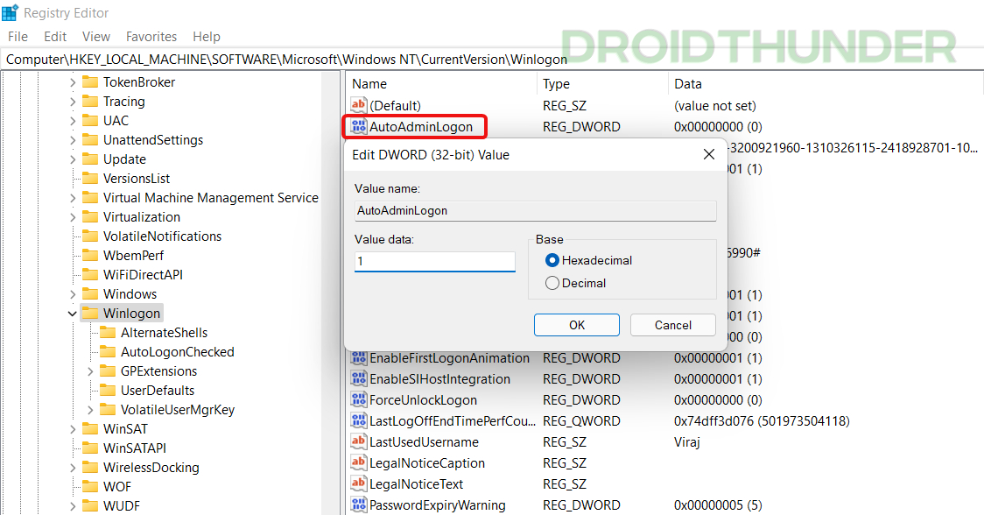This screenshot has width=984, height=515.
Task: Expand the TokenBroker key
Action: click(72, 82)
